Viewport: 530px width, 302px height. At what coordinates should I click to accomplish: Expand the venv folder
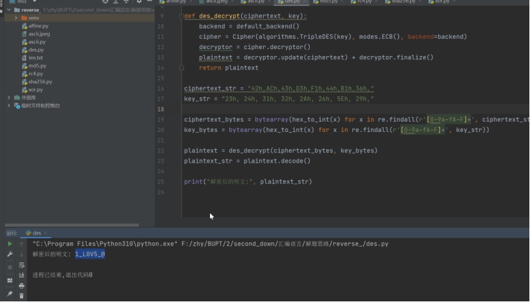16,18
